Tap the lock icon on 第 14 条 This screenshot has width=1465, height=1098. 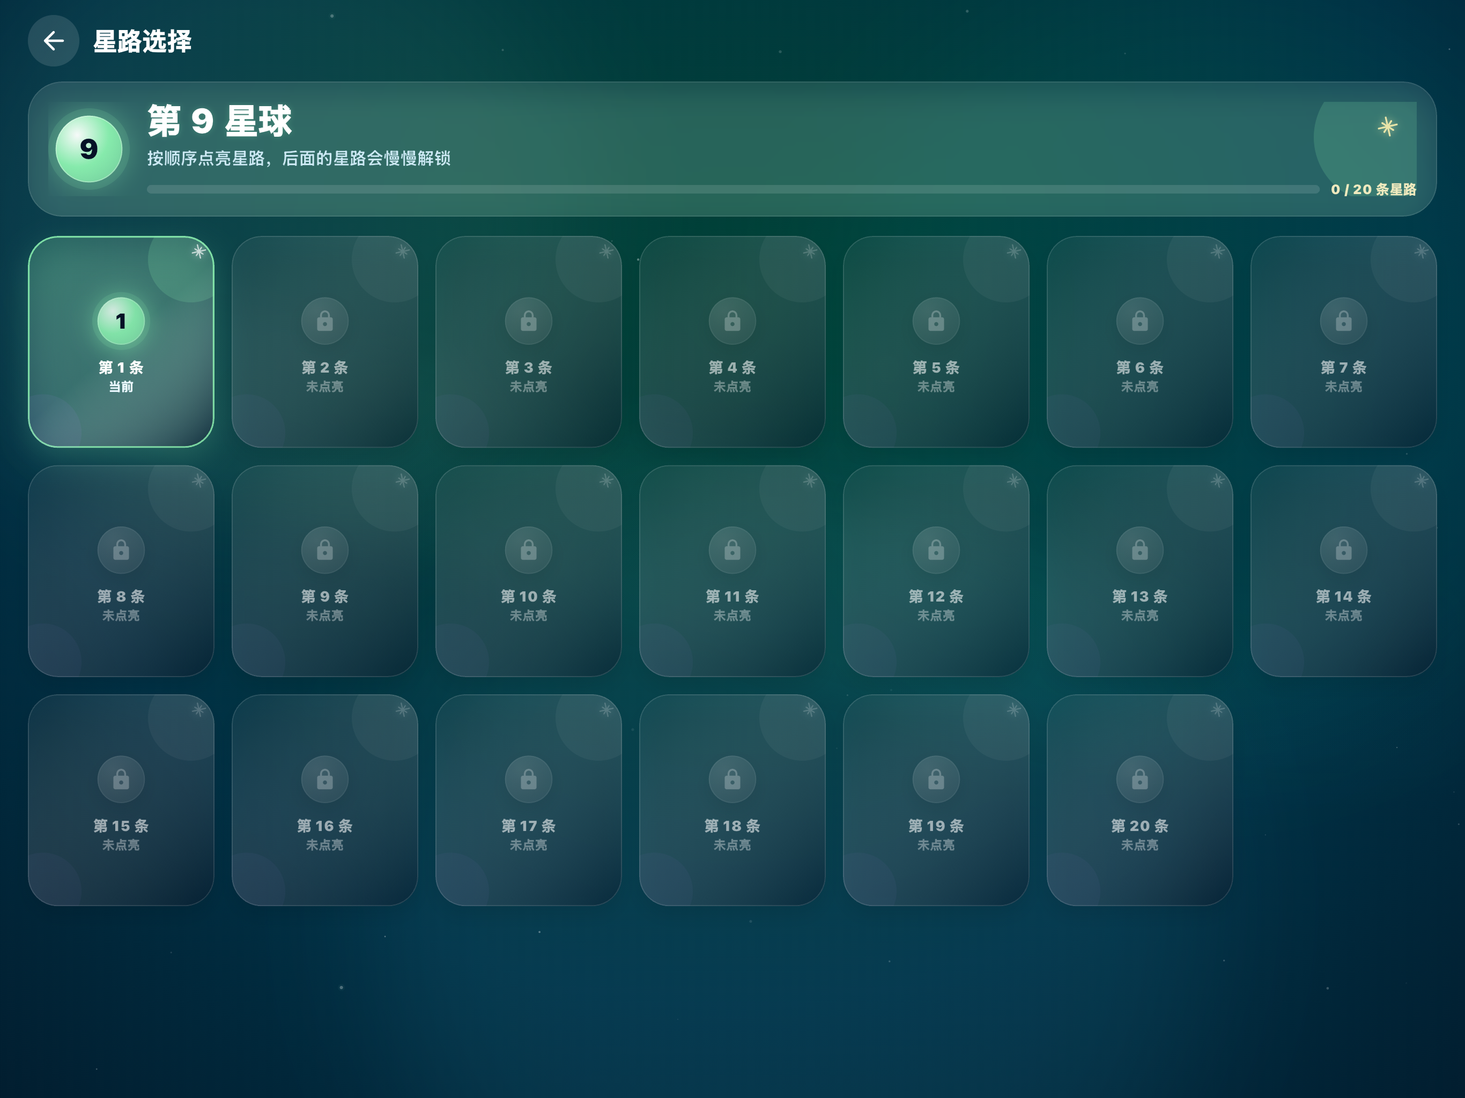coord(1344,550)
